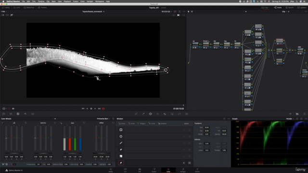The height and width of the screenshot is (173, 308).
Task: Edit the Temperature value field
Action: 38,164
